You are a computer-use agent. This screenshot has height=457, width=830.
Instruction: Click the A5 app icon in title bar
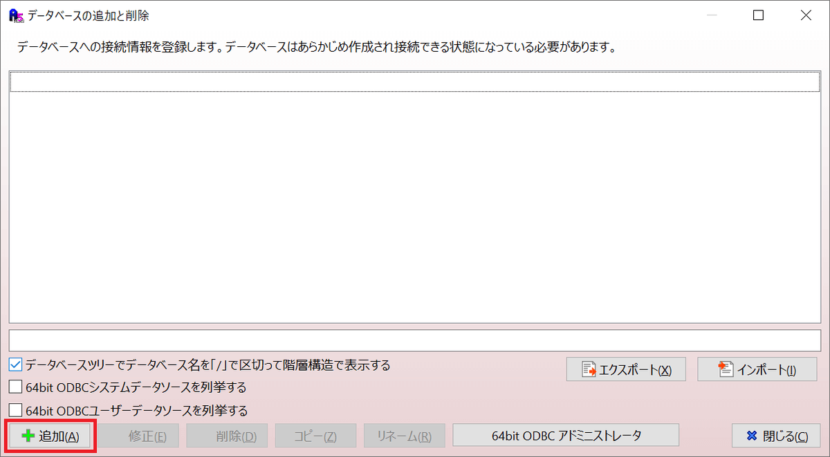tap(14, 14)
